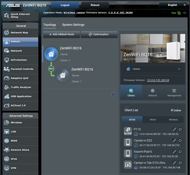Filter client list to Wireless
The width and height of the screenshot is (190, 175).
[173, 120]
